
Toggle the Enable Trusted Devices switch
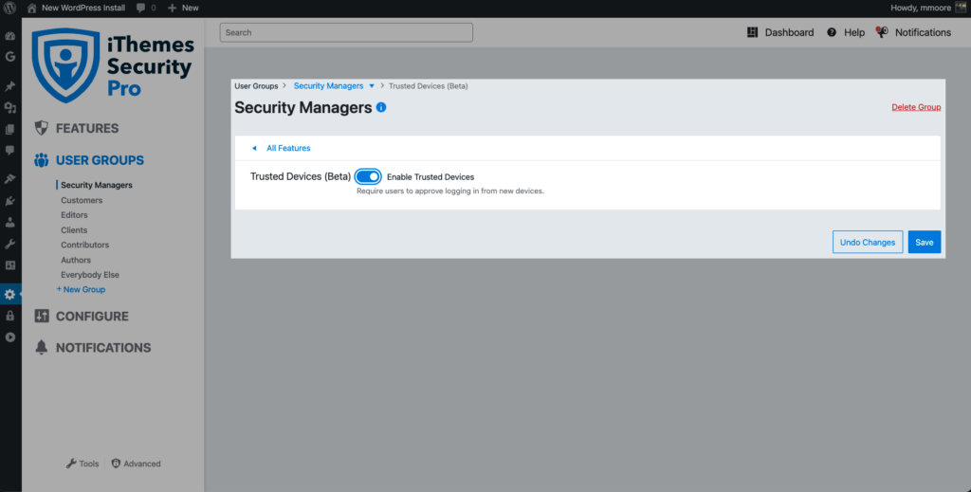(x=368, y=176)
